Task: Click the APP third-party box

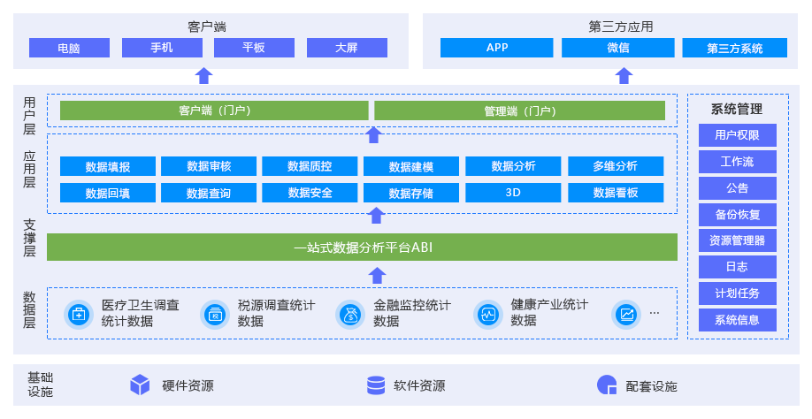Action: [x=496, y=48]
